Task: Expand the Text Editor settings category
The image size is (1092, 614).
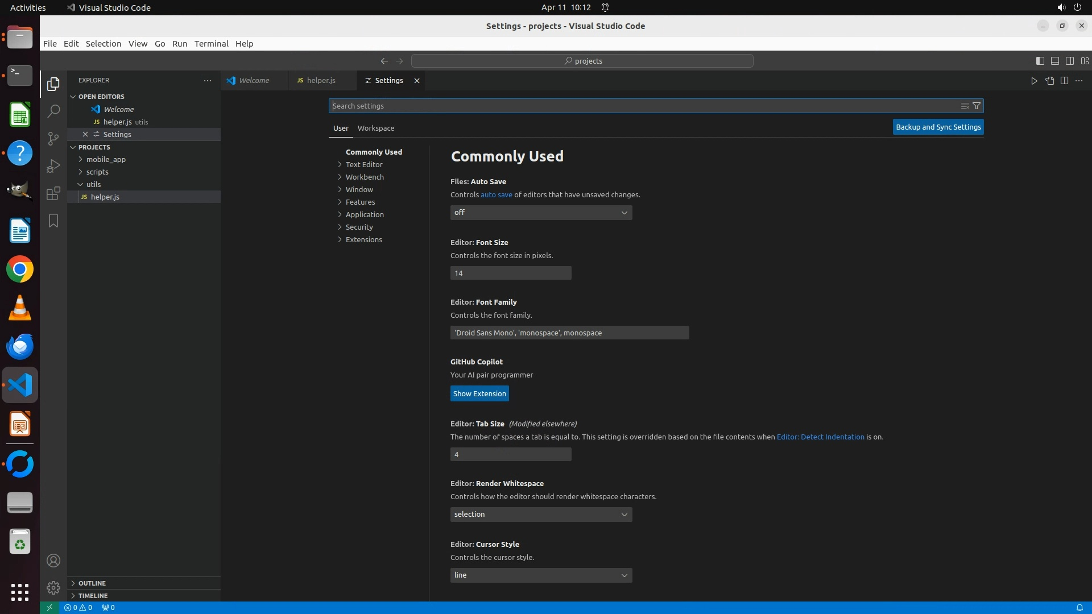Action: point(364,164)
